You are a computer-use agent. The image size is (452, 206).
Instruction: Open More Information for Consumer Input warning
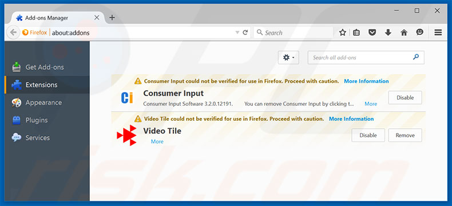tap(366, 81)
